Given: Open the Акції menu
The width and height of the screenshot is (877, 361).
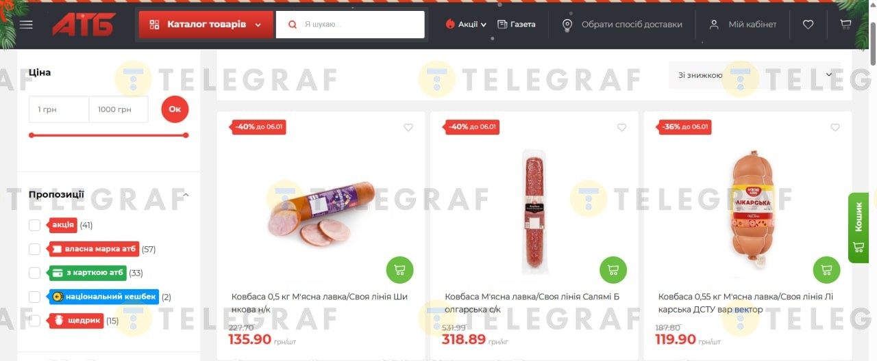Looking at the screenshot, I should 466,25.
